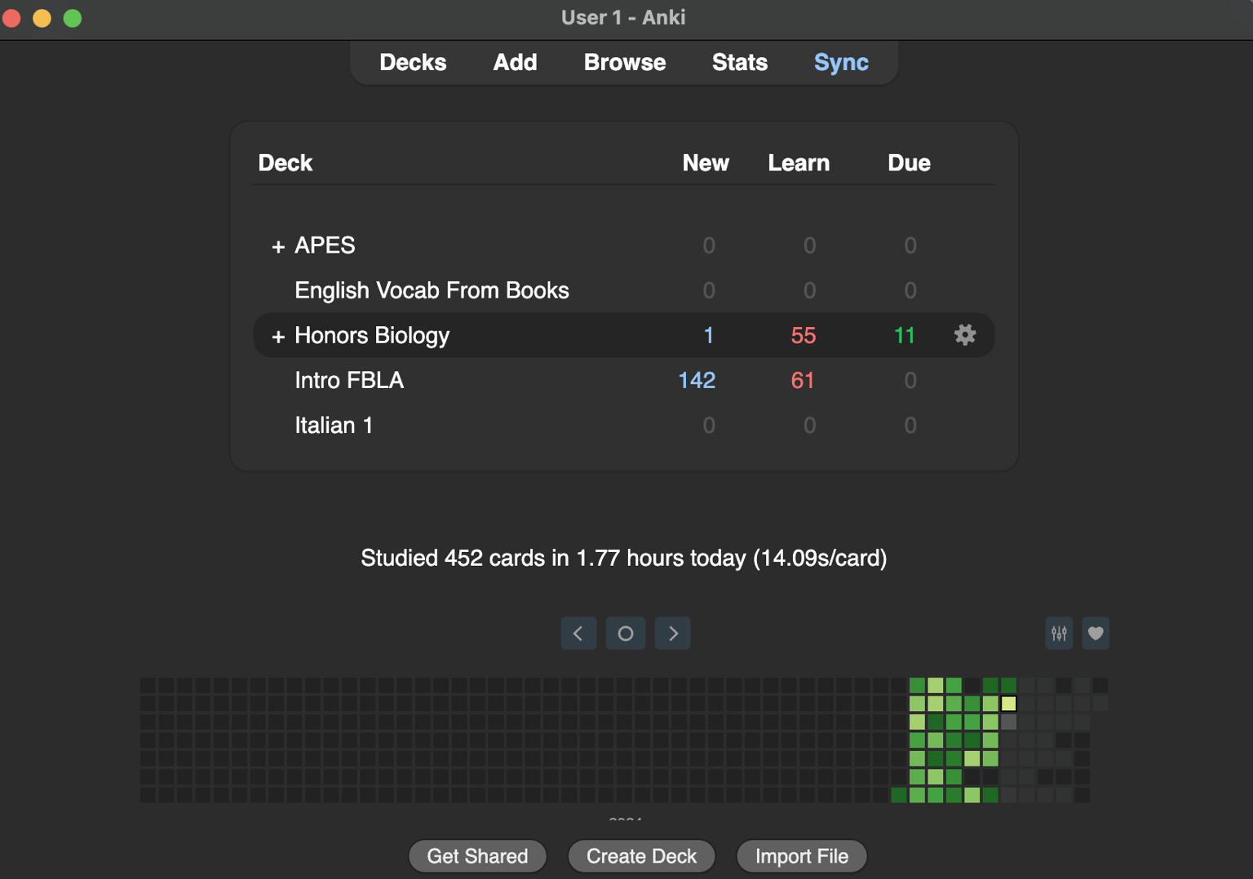Click the Learn column header
Image resolution: width=1253 pixels, height=879 pixels.
tap(799, 163)
